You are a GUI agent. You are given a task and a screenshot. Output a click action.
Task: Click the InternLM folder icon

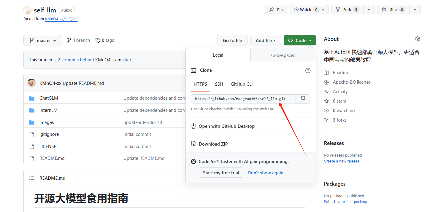point(32,110)
